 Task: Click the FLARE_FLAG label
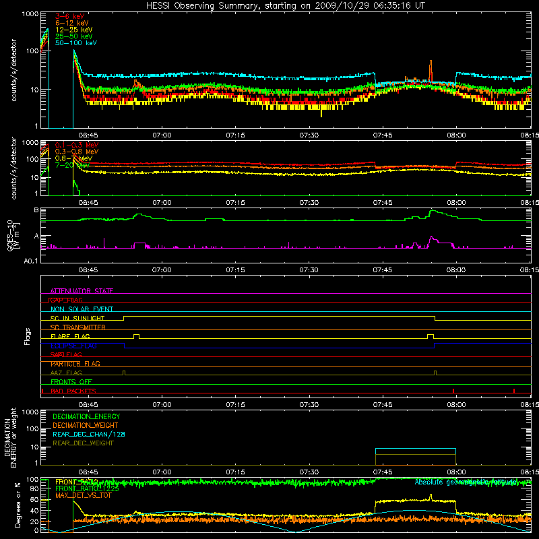[70, 336]
